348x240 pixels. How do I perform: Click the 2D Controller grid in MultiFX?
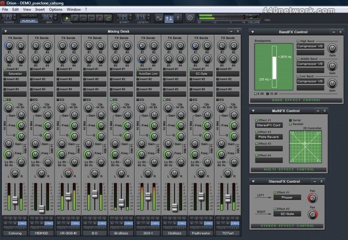[305, 147]
